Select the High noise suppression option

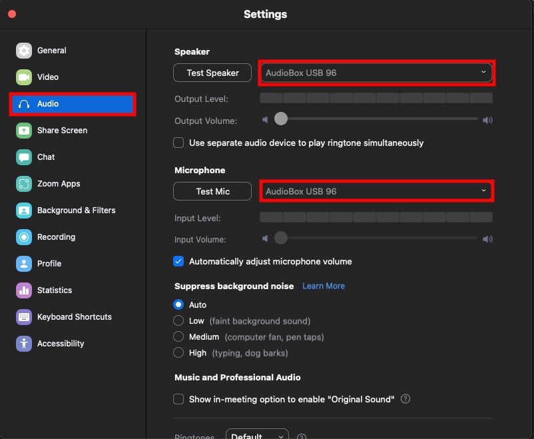point(178,353)
